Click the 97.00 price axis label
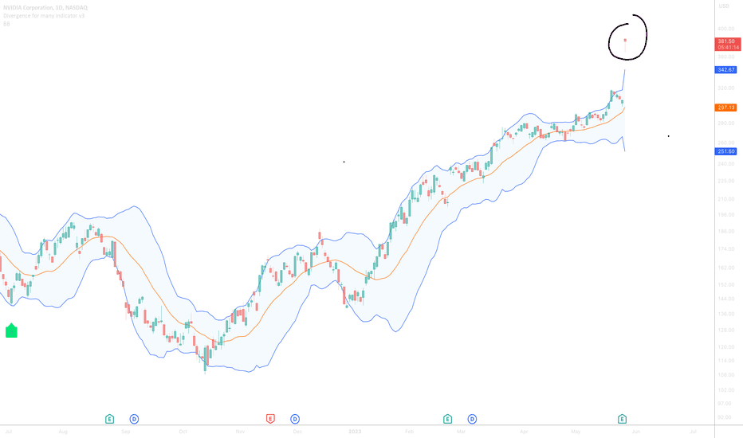Viewport: 743px width, 438px height. [725, 403]
